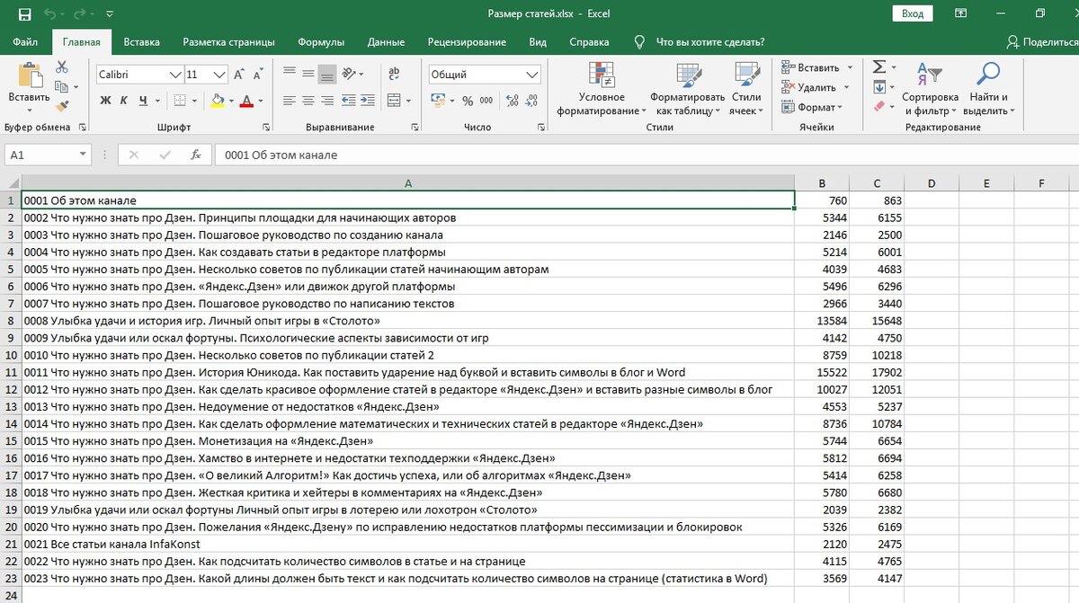Click Merge and Center icon

click(394, 101)
